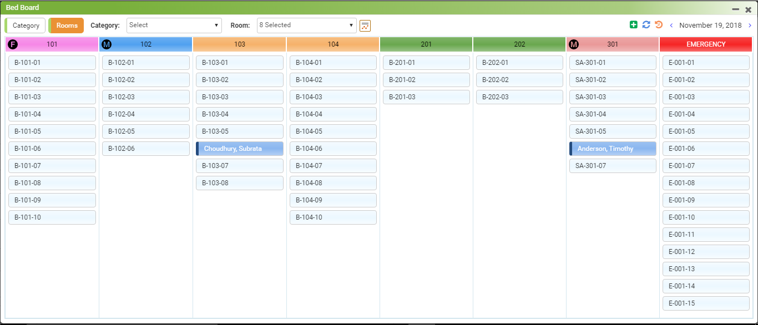Click the male 'M' icon on room 102

[x=107, y=44]
